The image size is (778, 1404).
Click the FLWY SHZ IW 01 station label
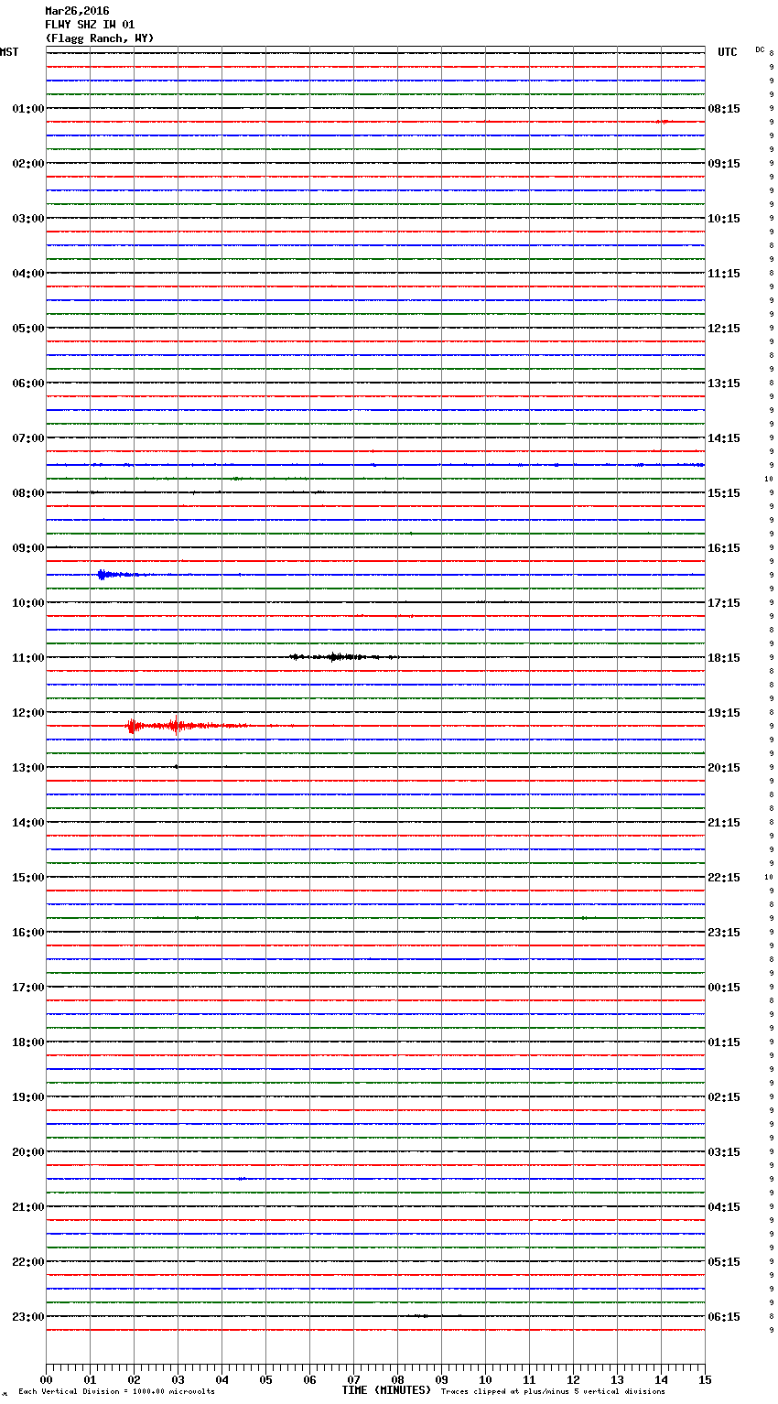pyautogui.click(x=90, y=25)
